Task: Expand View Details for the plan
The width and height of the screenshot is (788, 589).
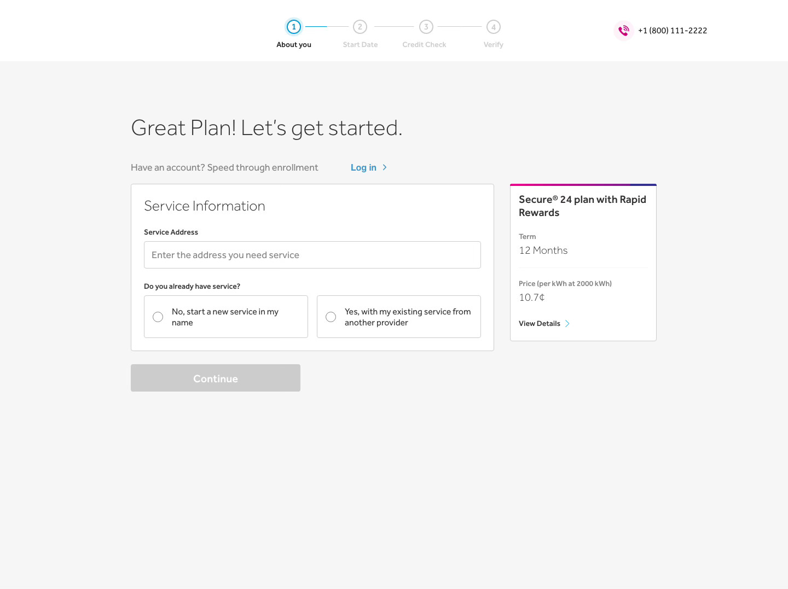Action: (540, 324)
